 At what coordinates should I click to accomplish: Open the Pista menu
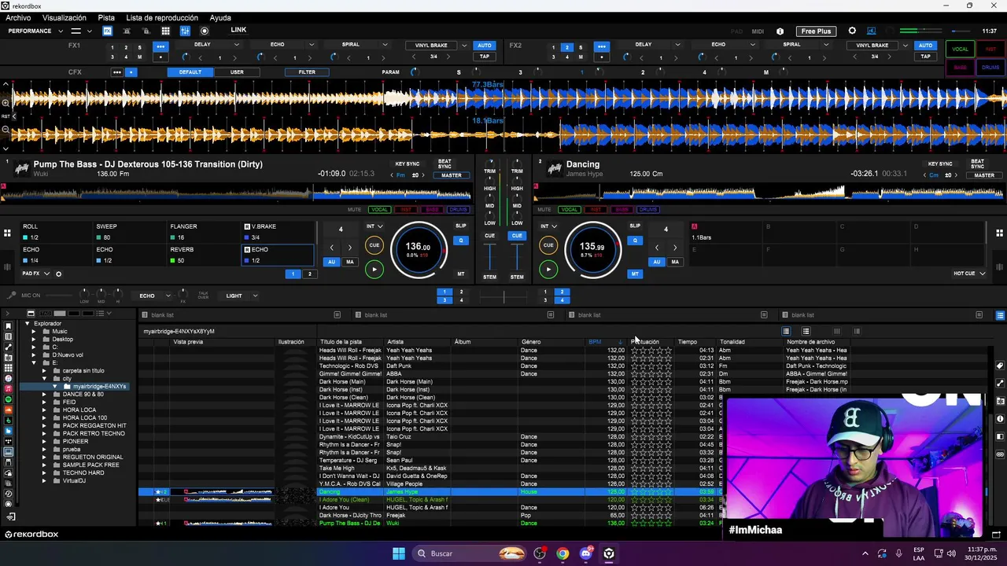[x=106, y=17]
